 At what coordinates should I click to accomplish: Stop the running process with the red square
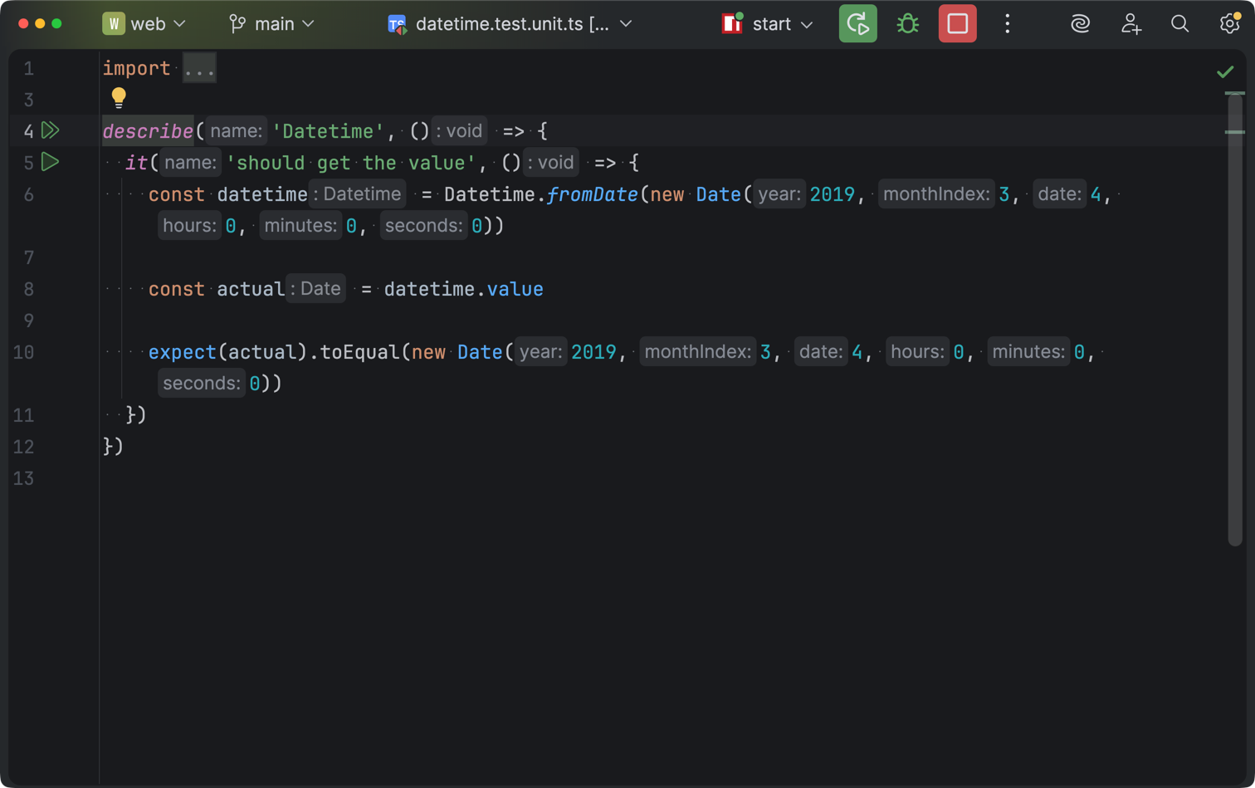point(957,24)
